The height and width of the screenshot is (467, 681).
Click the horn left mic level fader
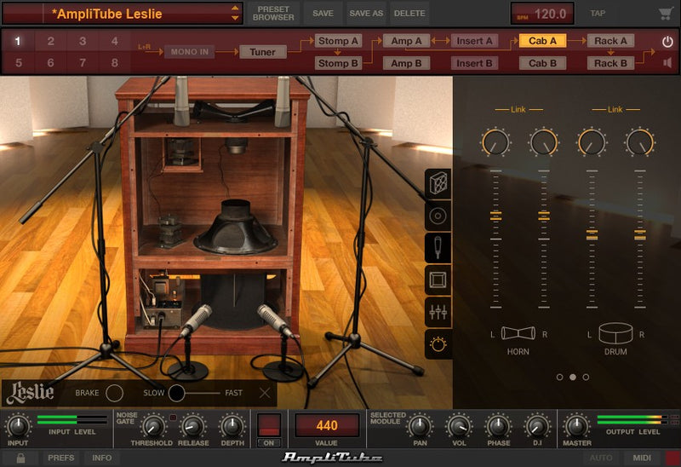click(496, 216)
